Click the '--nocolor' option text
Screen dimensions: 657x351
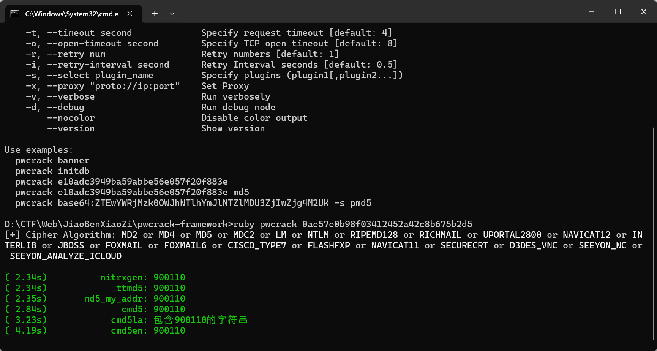pos(71,118)
